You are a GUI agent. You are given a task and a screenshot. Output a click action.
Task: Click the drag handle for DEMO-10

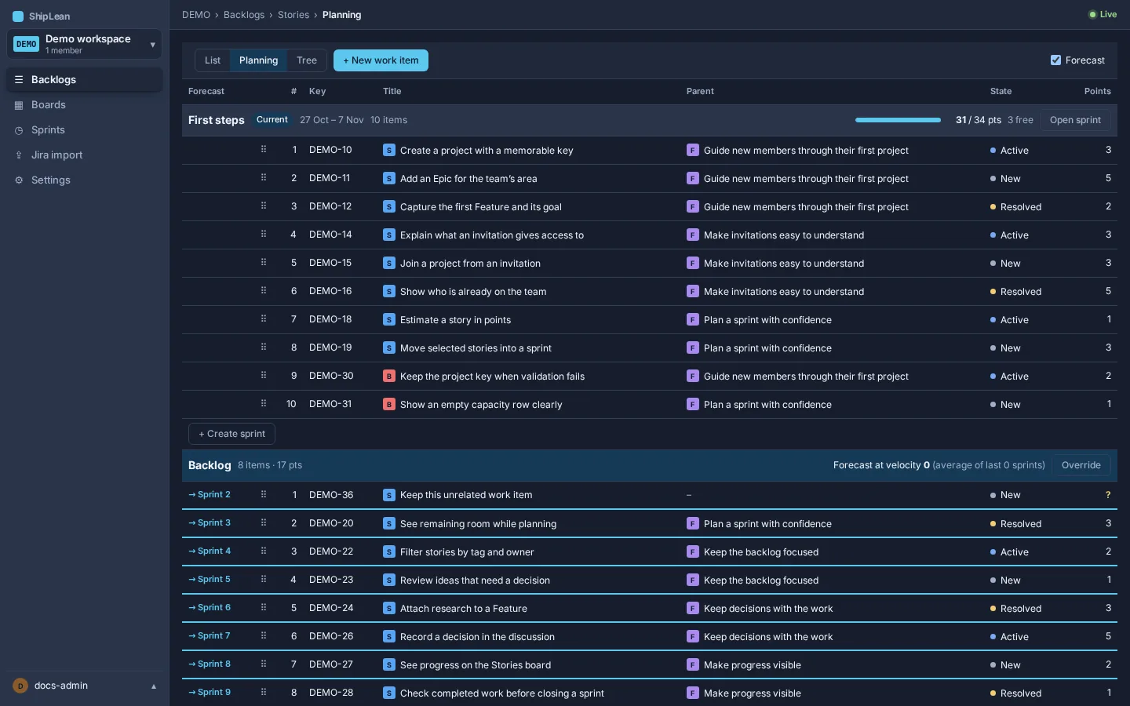[x=264, y=149]
